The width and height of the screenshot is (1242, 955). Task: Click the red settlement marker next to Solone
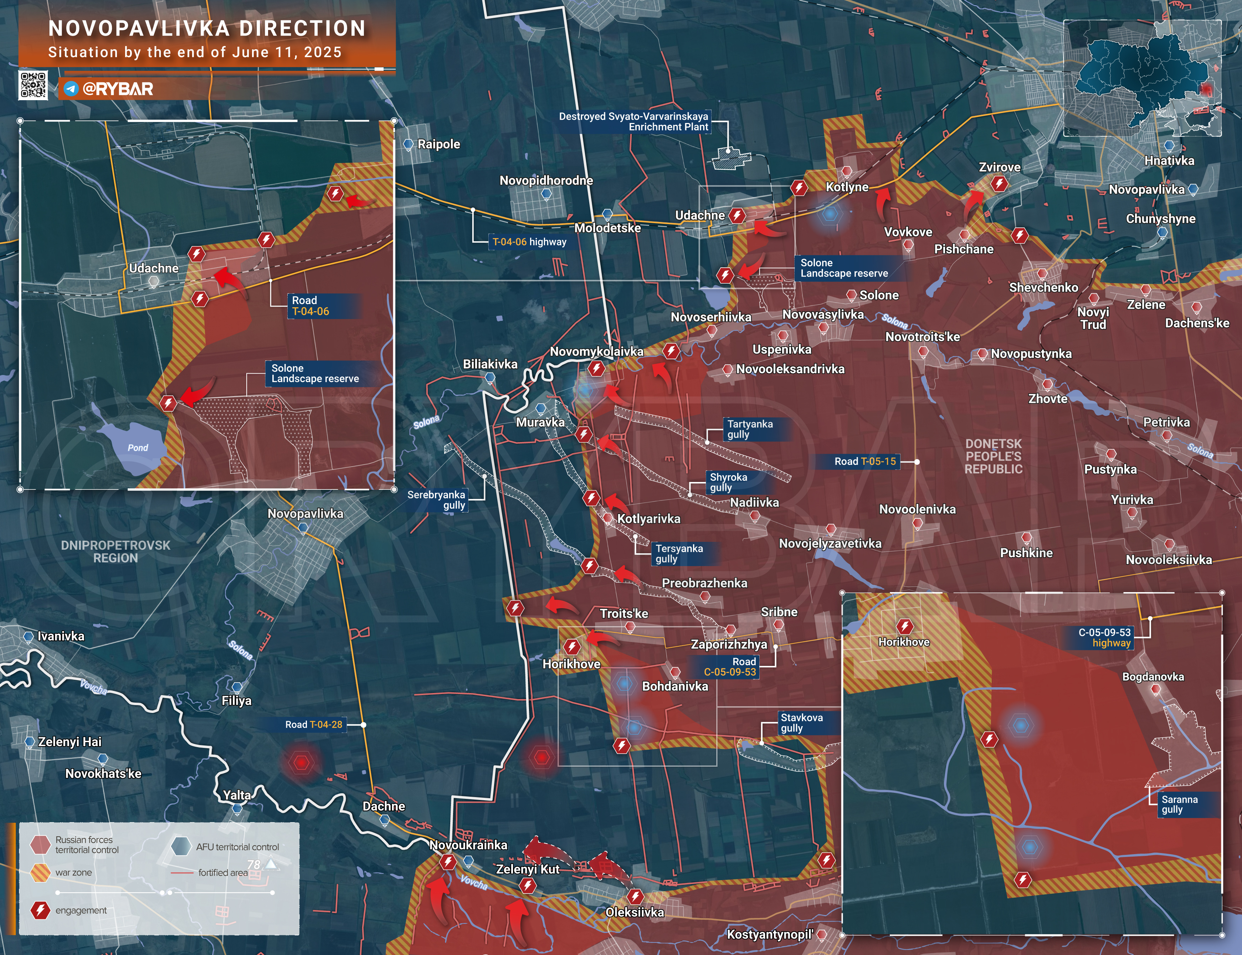pyautogui.click(x=851, y=295)
